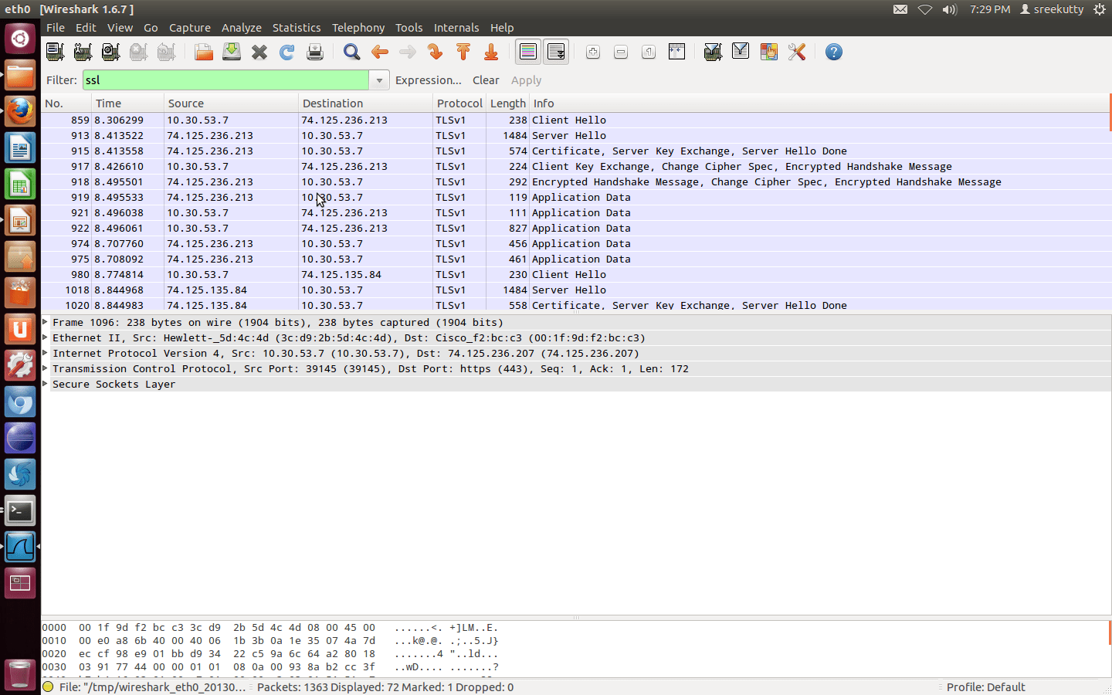The width and height of the screenshot is (1112, 695).
Task: Open the Internals menu
Action: click(456, 28)
